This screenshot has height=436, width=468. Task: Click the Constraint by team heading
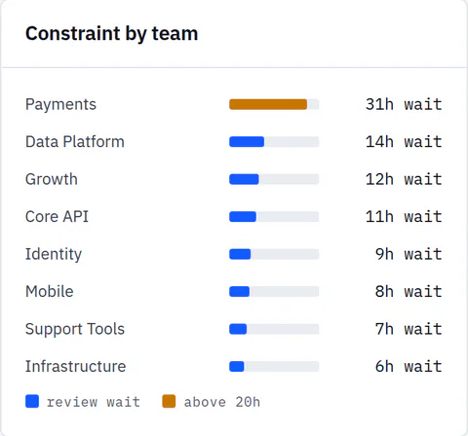(x=112, y=34)
